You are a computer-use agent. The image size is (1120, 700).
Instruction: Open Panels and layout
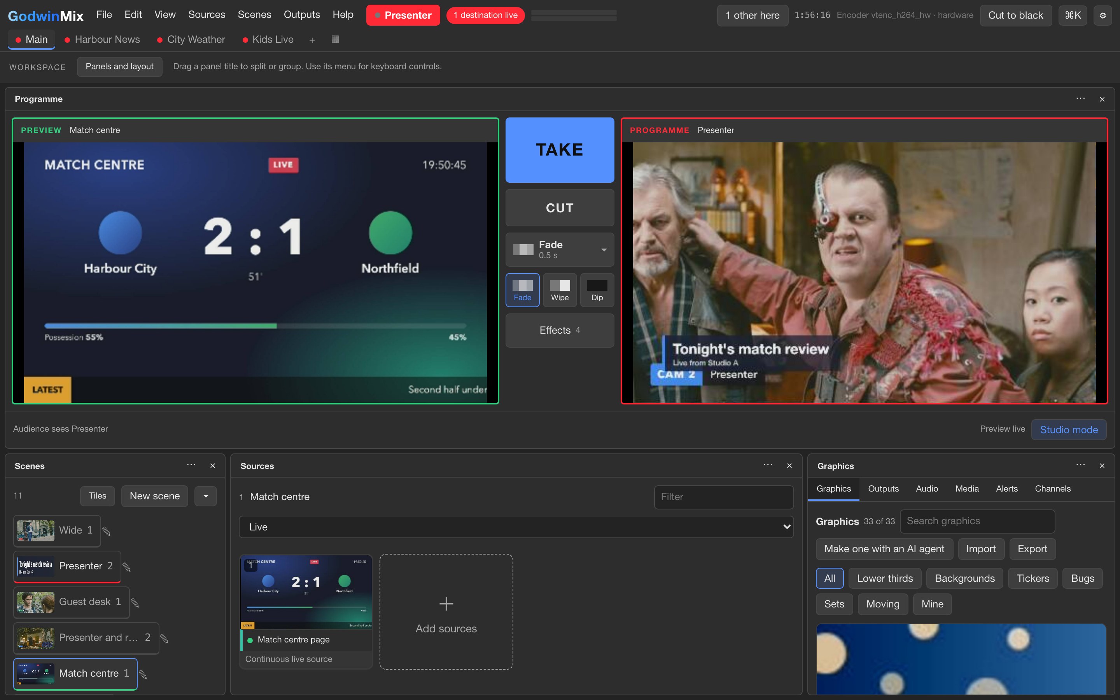[119, 66]
